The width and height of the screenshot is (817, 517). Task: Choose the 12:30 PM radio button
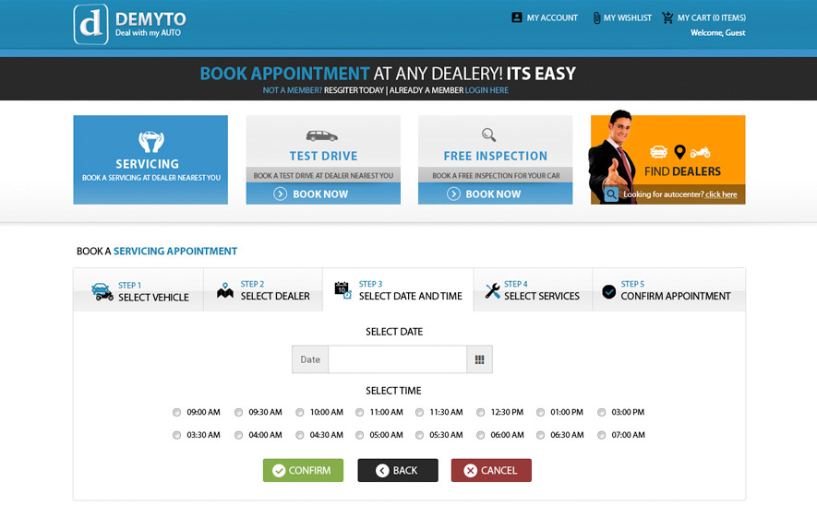[483, 413]
